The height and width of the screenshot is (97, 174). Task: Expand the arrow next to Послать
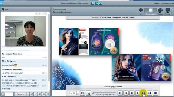click(x=28, y=94)
